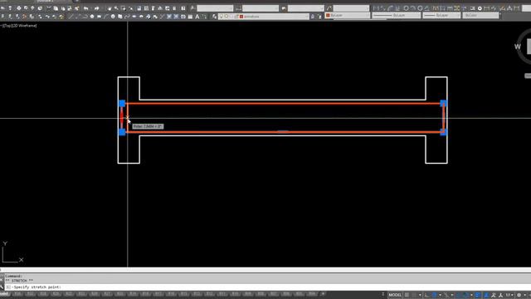Click the Copy clipboard icon
Viewport: 531px width, 299px height.
56,8
